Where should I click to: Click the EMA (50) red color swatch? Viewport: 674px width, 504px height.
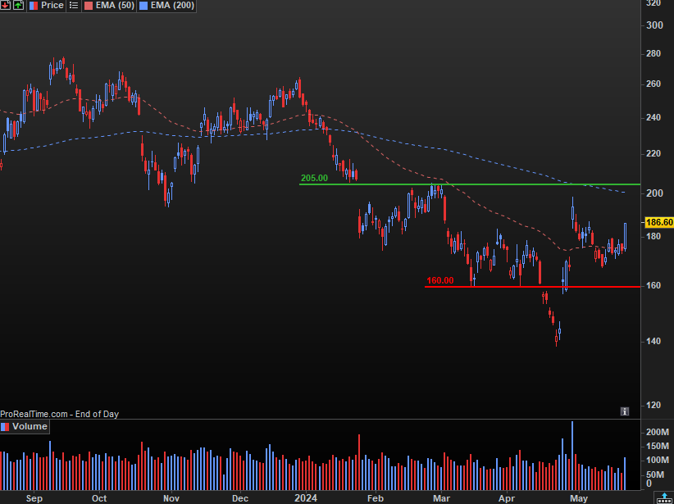coord(88,6)
